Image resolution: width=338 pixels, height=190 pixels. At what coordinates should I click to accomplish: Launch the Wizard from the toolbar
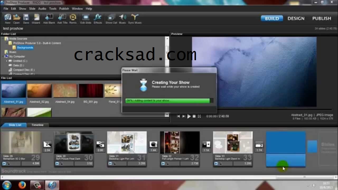coord(36,18)
